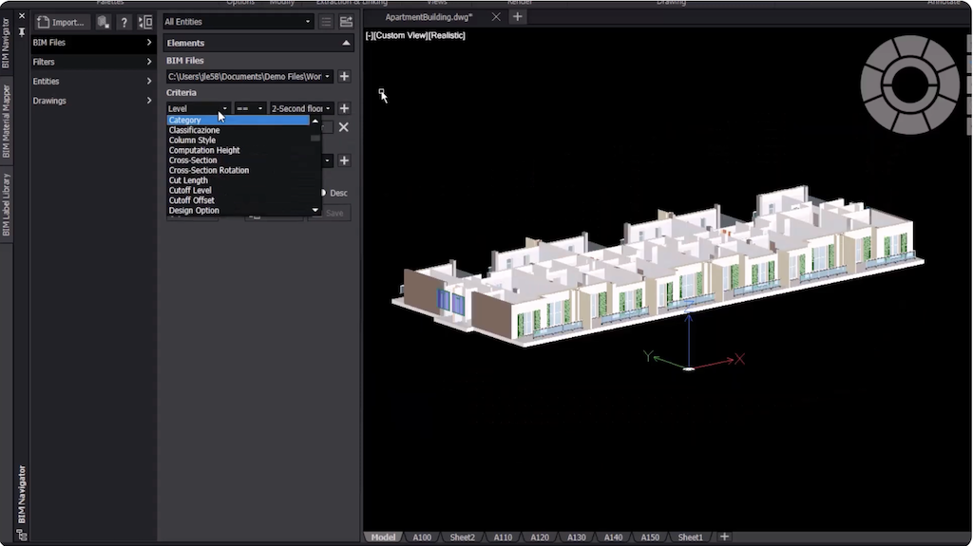This screenshot has height=546, width=973.
Task: Select Category from the dropdown list
Action: pos(238,120)
